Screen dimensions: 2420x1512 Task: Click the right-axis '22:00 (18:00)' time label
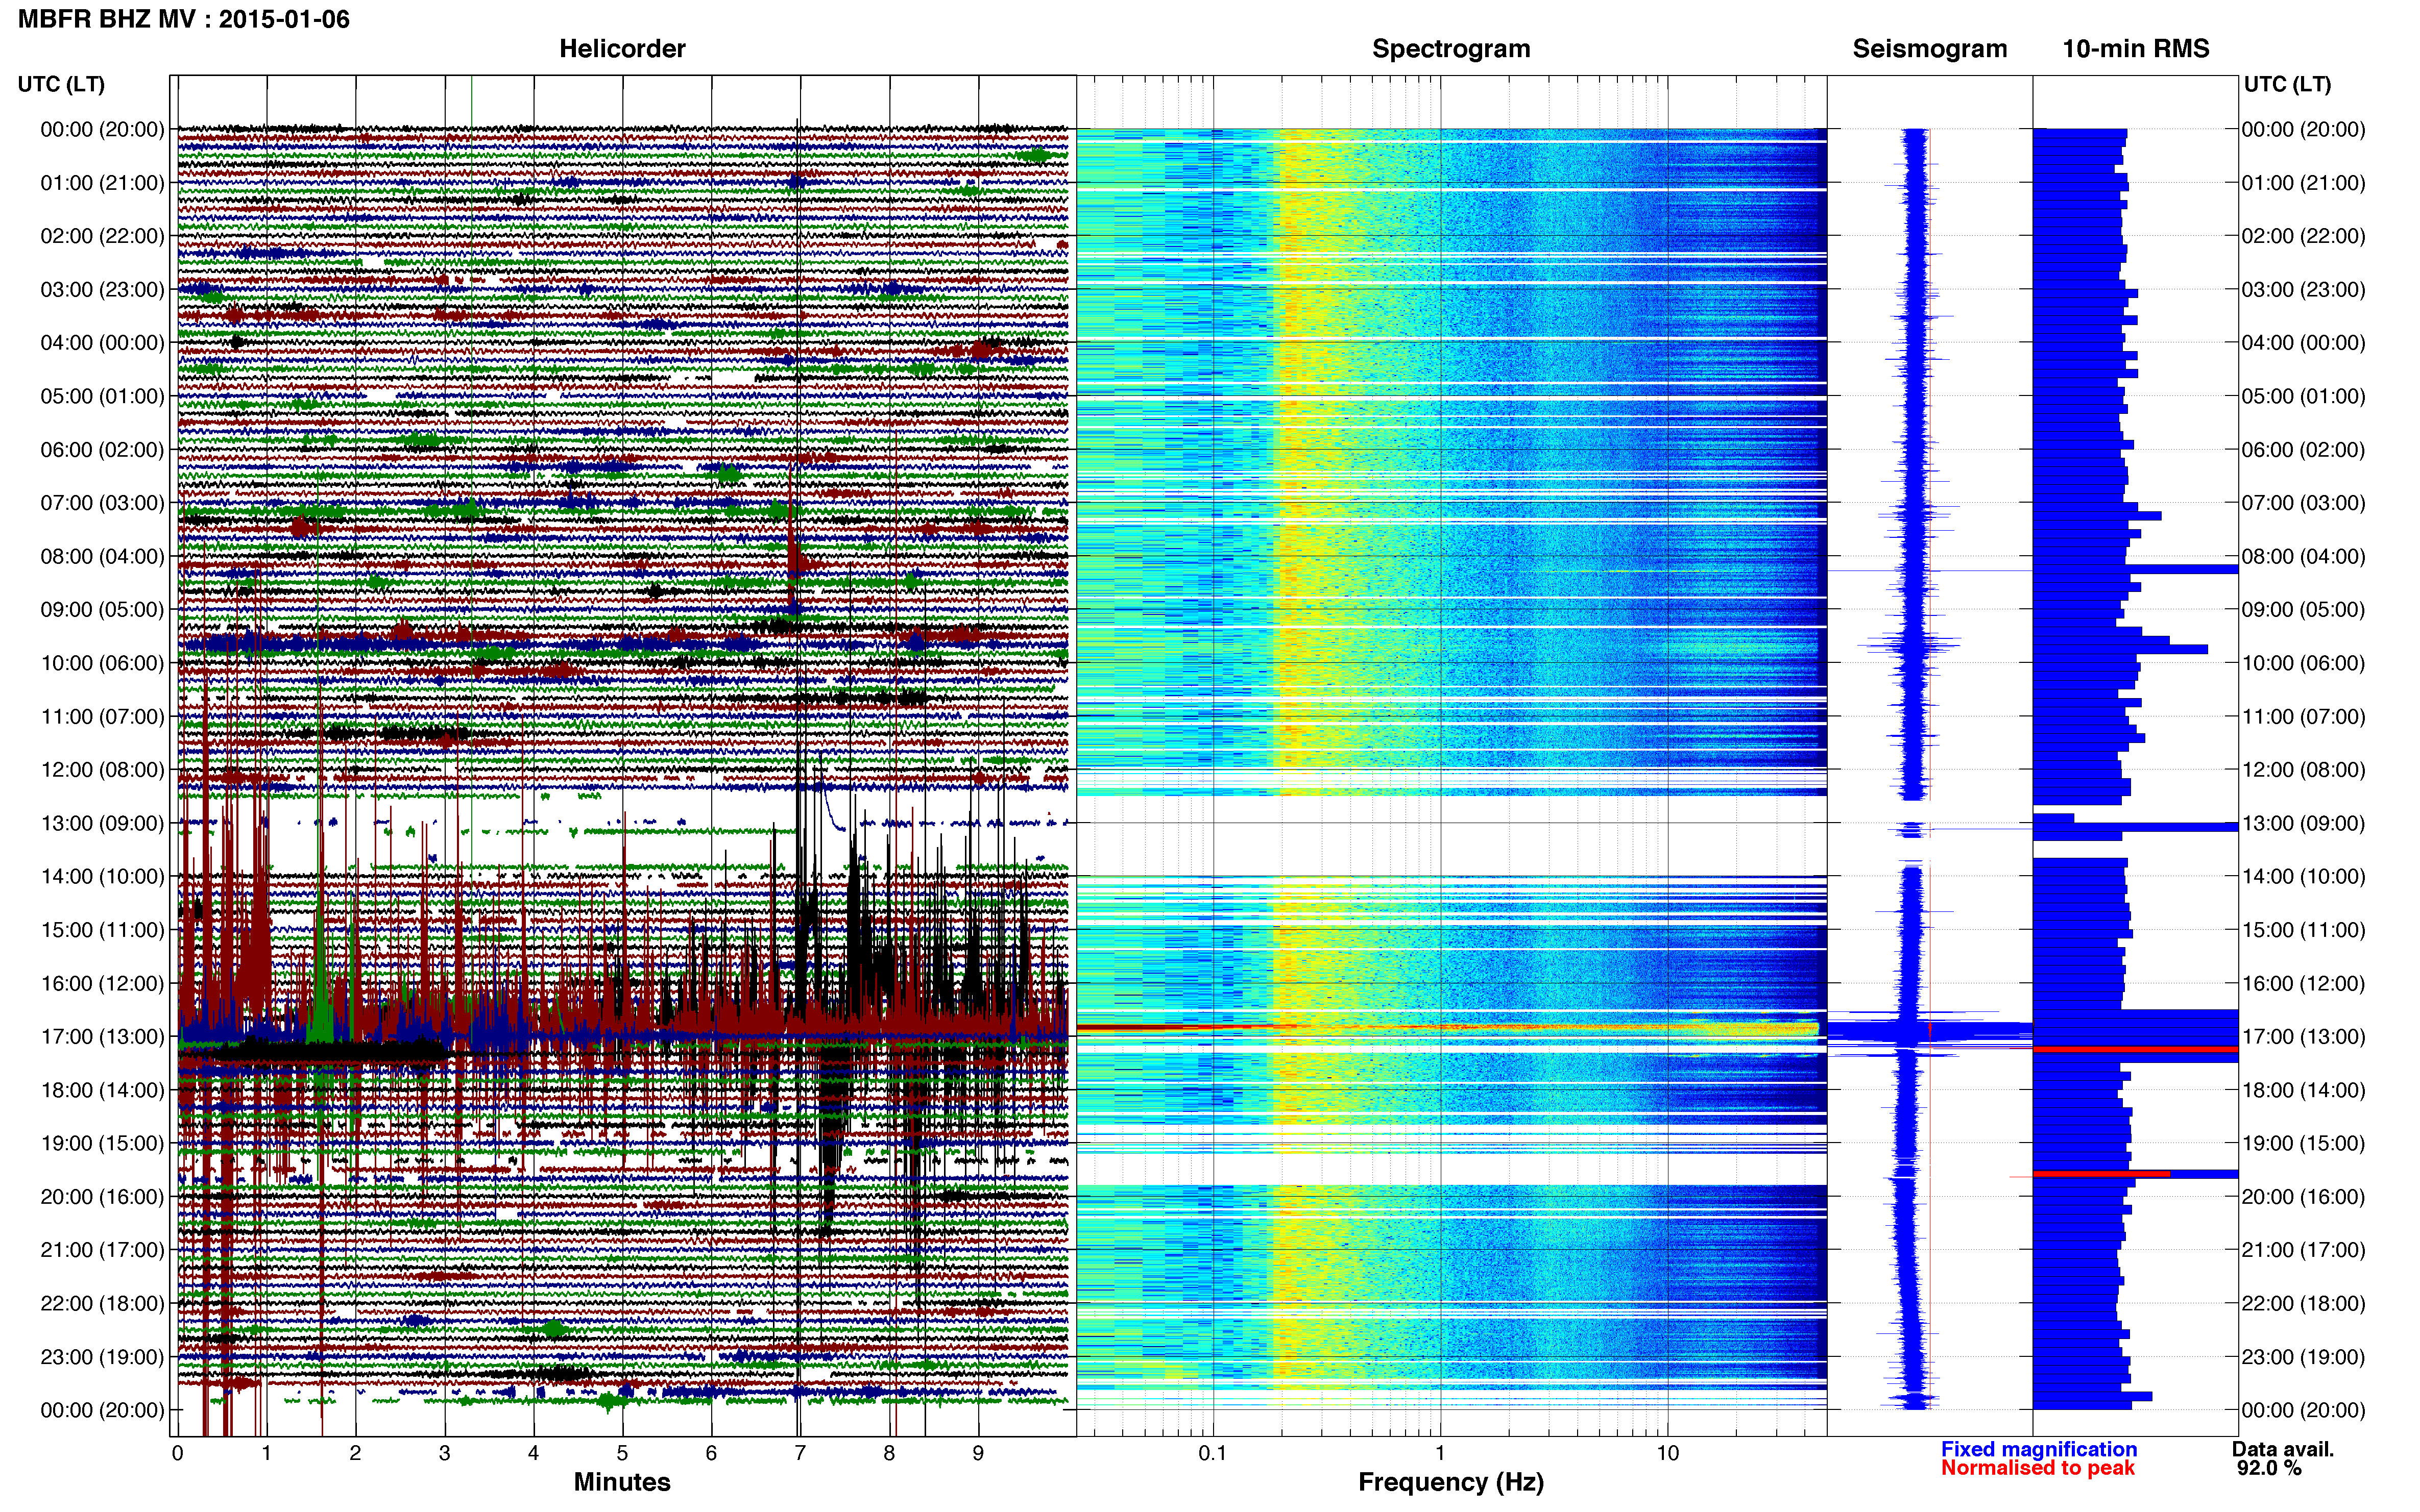tap(2303, 1303)
